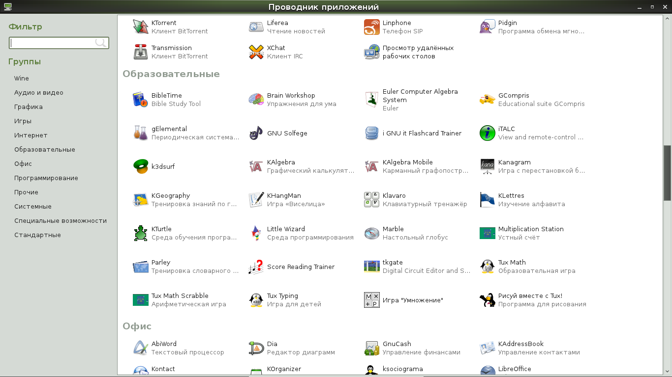Select the Игры group

tap(23, 121)
